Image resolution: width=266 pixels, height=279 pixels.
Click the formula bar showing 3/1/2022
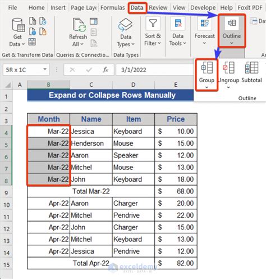pos(155,70)
